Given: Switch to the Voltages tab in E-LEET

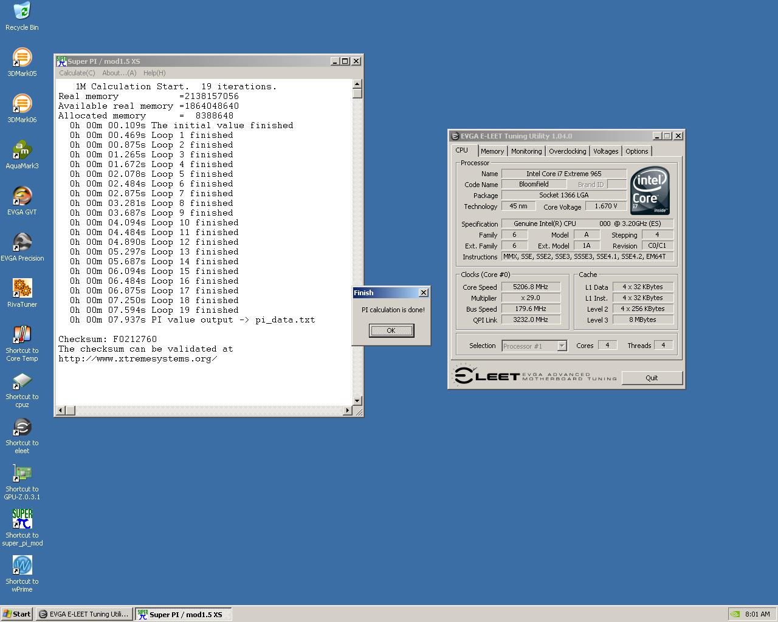Looking at the screenshot, I should pyautogui.click(x=606, y=151).
